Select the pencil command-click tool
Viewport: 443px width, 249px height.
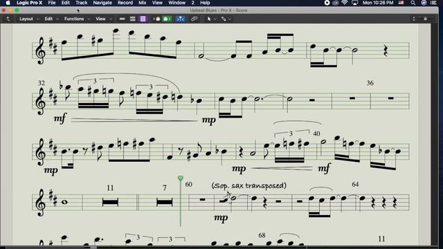coord(224,19)
